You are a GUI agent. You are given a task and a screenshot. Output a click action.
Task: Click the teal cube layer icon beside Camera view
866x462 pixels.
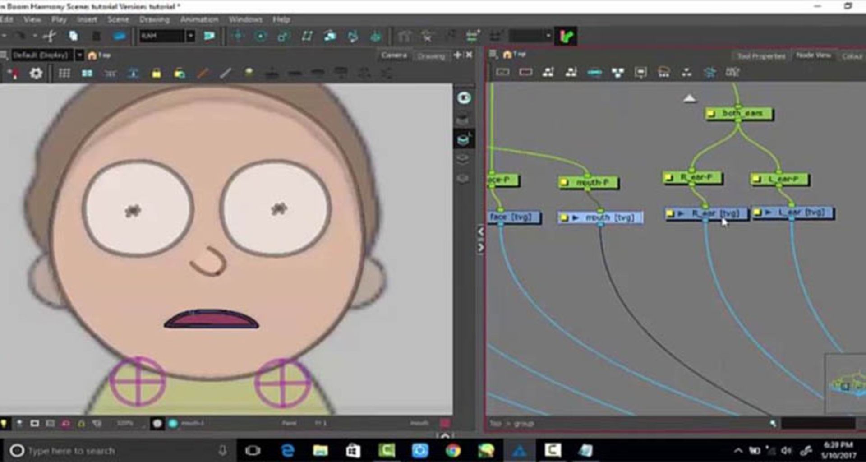click(464, 140)
